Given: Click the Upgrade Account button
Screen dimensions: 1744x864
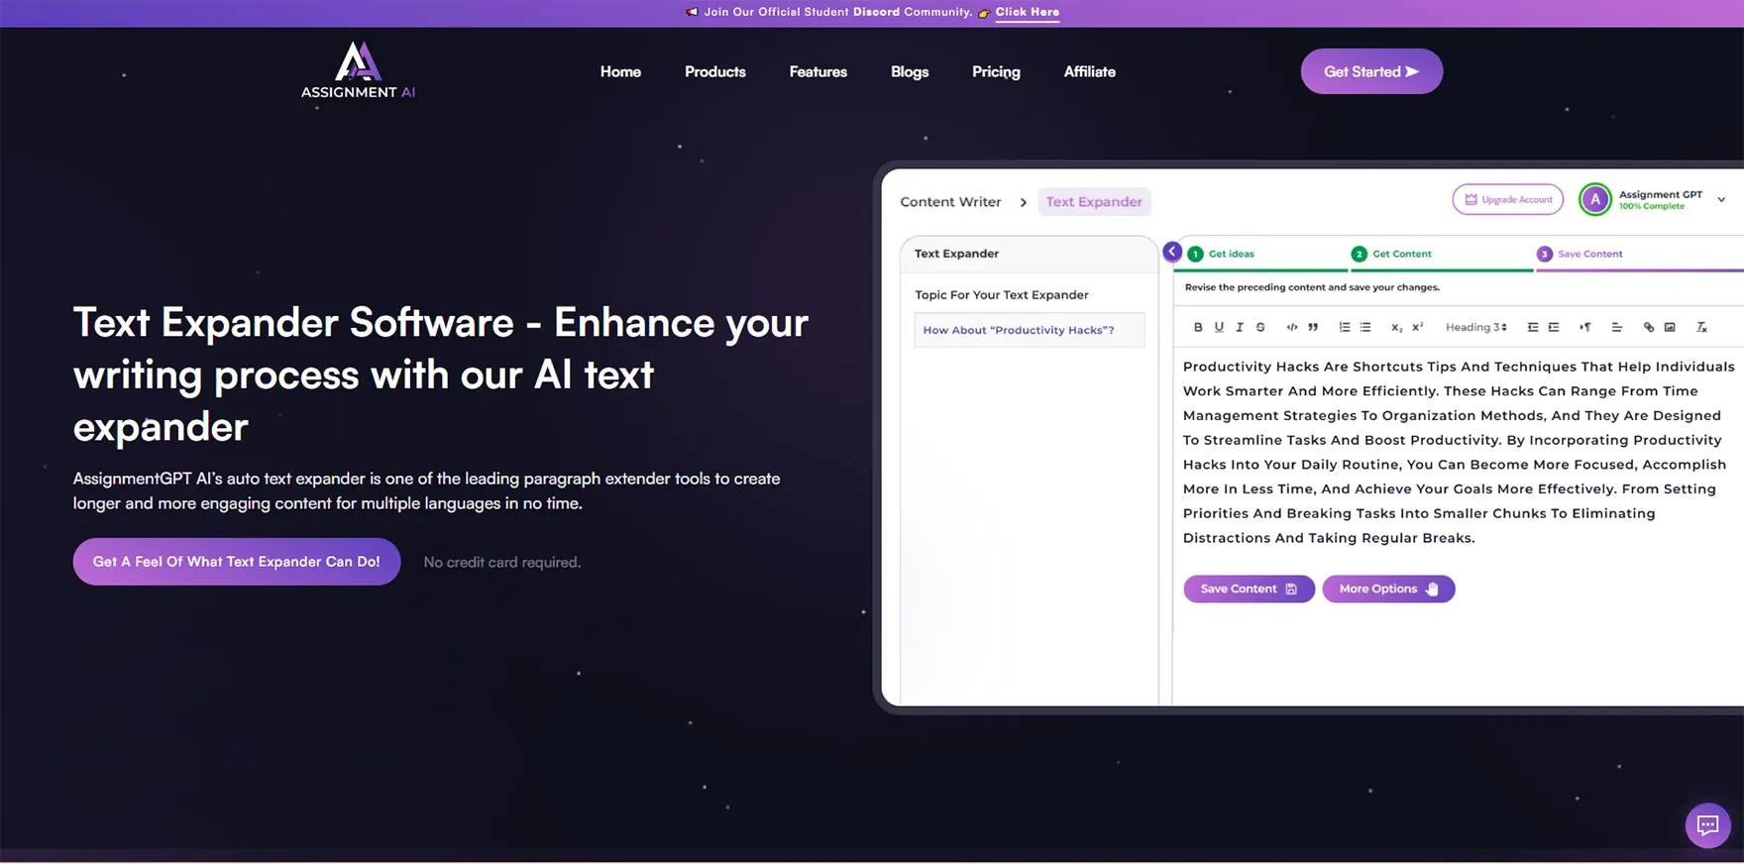Looking at the screenshot, I should click(1507, 199).
